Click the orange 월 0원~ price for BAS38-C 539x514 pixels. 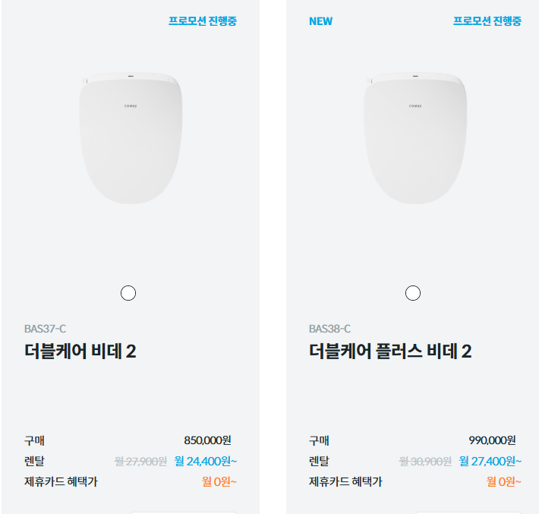click(504, 481)
